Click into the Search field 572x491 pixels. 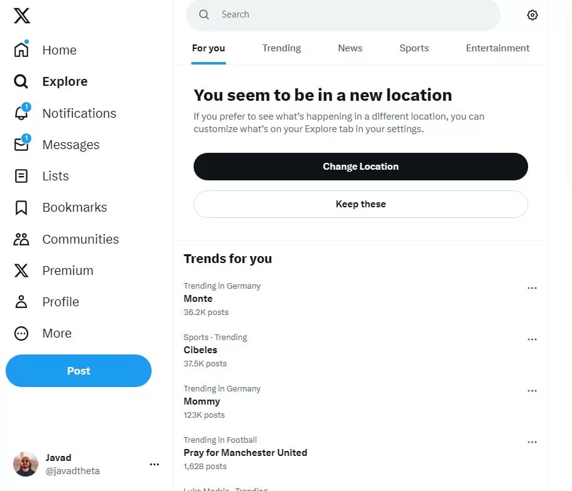(351, 14)
